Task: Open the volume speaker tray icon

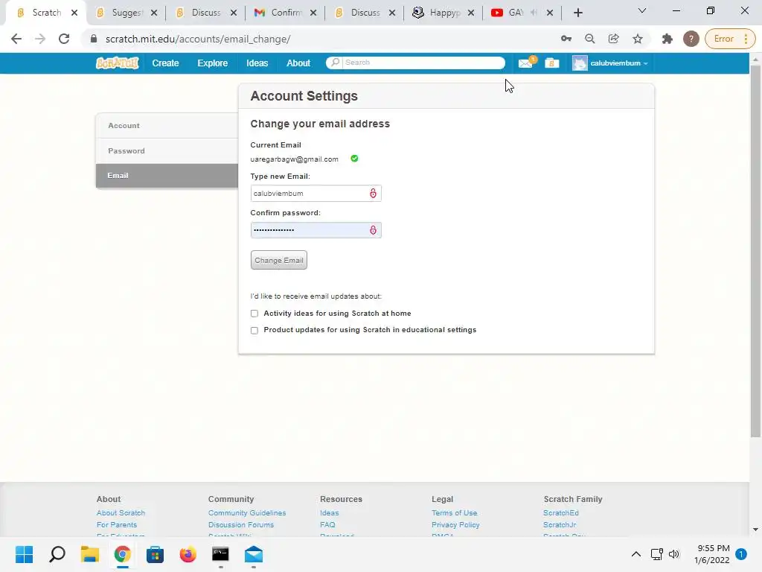Action: [x=674, y=554]
